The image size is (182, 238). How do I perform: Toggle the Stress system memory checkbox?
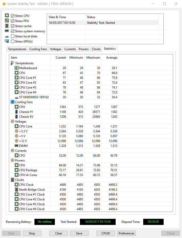pyautogui.click(x=13, y=31)
